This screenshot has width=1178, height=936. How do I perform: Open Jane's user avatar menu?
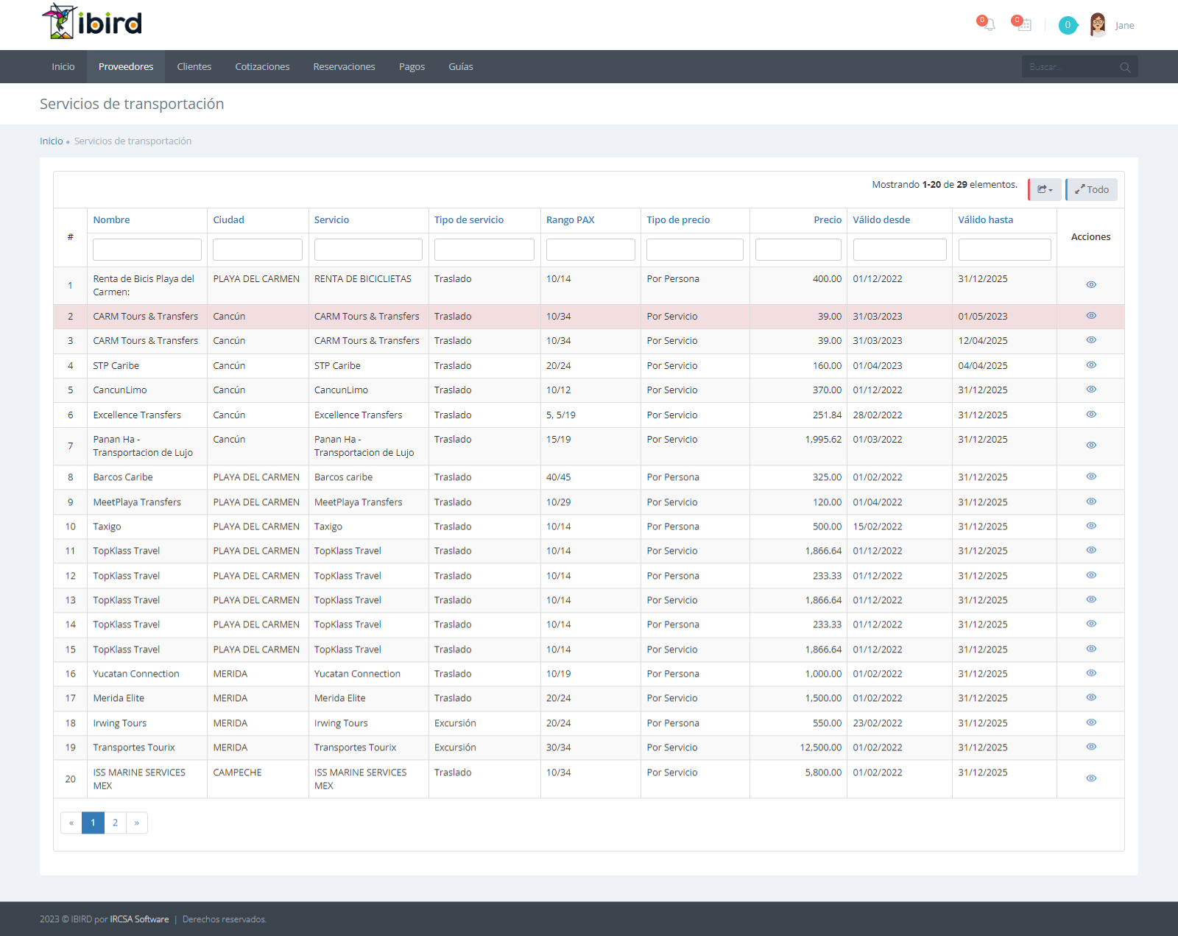pos(1098,25)
